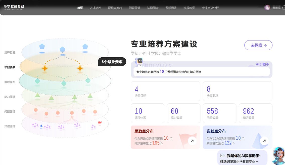Click the 知识数量 962 stat card
Image resolution: width=285 pixels, height=165 pixels.
(255, 113)
